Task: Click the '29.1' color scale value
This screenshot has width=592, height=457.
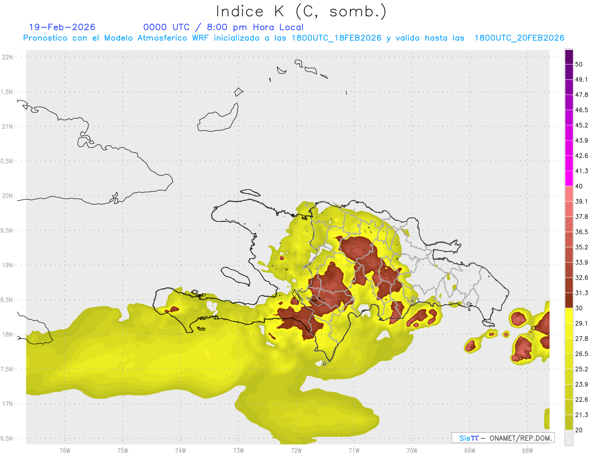Action: coord(582,323)
